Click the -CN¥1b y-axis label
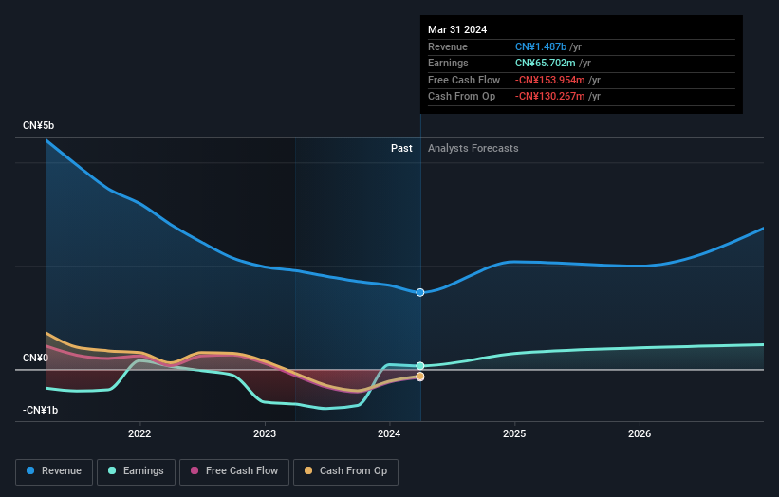 40,410
